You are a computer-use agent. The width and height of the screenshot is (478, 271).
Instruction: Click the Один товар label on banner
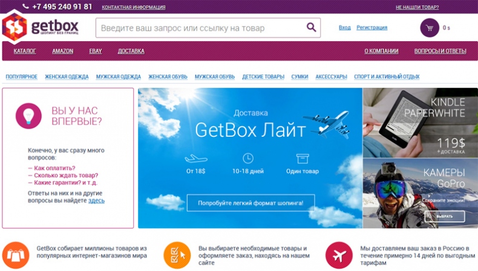tap(303, 171)
